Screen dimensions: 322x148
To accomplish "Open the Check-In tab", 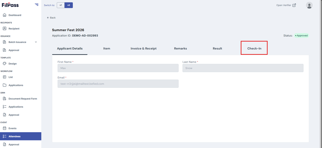I will (254, 48).
